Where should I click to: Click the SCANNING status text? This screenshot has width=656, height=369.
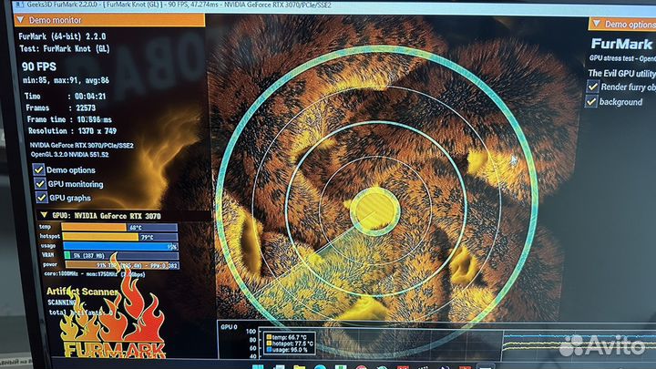pyautogui.click(x=62, y=302)
